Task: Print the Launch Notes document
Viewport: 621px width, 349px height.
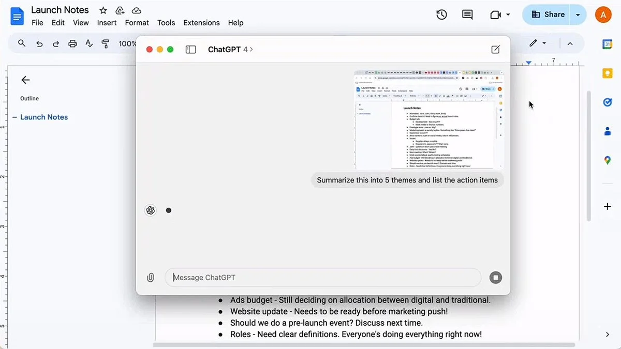Action: pyautogui.click(x=72, y=43)
